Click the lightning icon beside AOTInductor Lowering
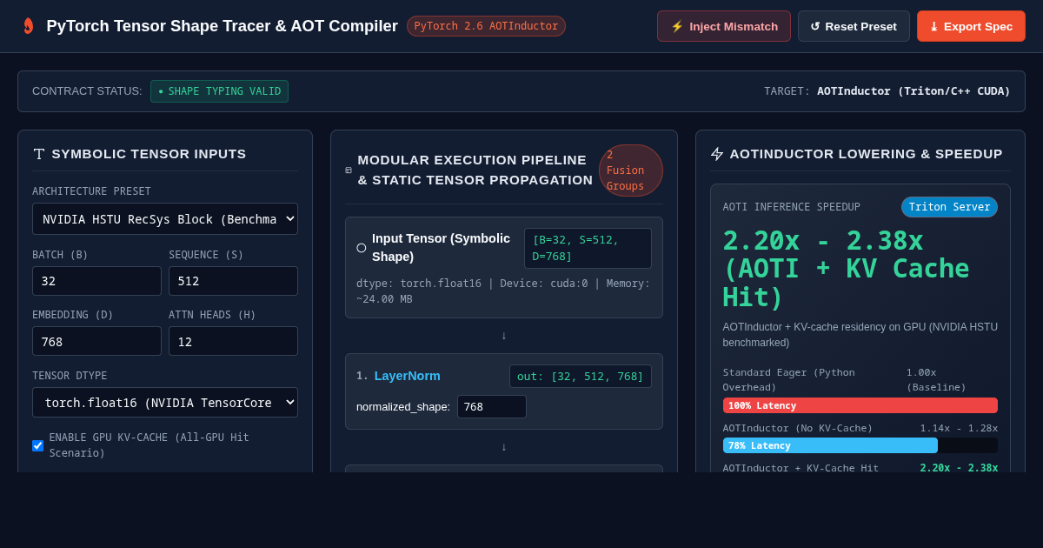The image size is (1043, 548). [717, 154]
